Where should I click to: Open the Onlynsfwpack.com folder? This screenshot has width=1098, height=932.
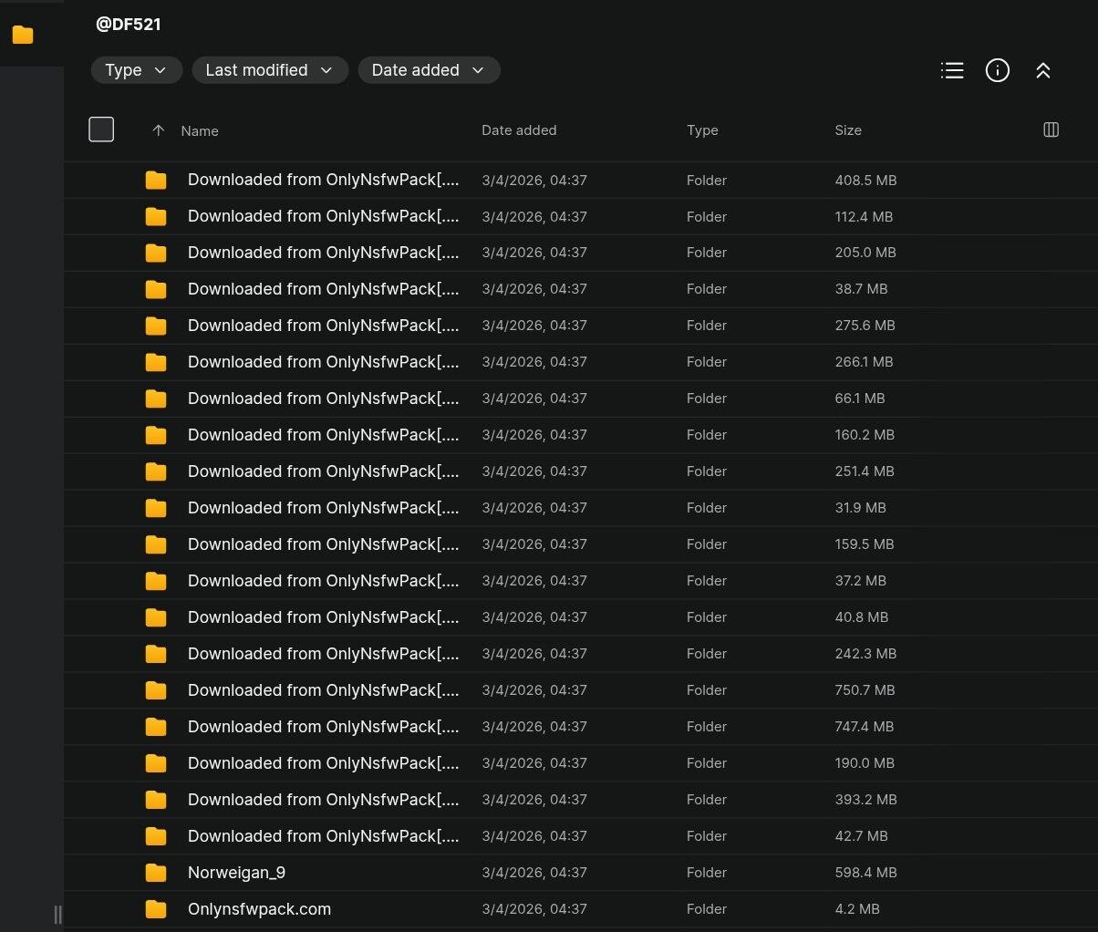259,909
